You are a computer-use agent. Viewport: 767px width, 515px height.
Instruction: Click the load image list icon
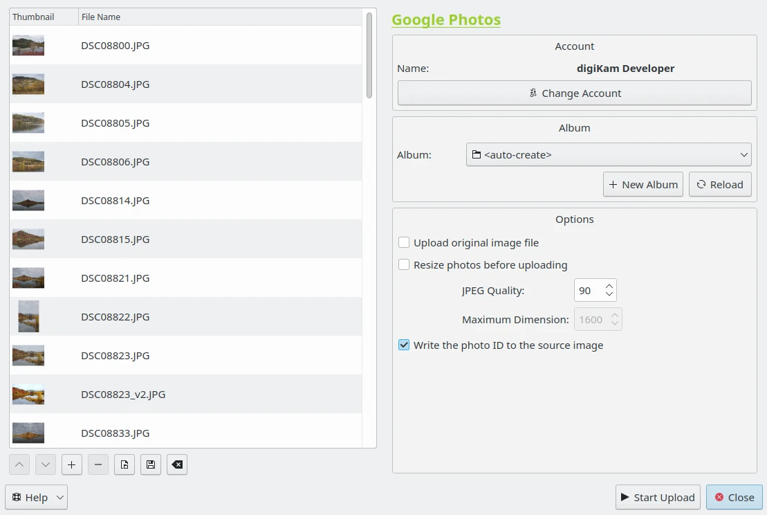point(124,465)
